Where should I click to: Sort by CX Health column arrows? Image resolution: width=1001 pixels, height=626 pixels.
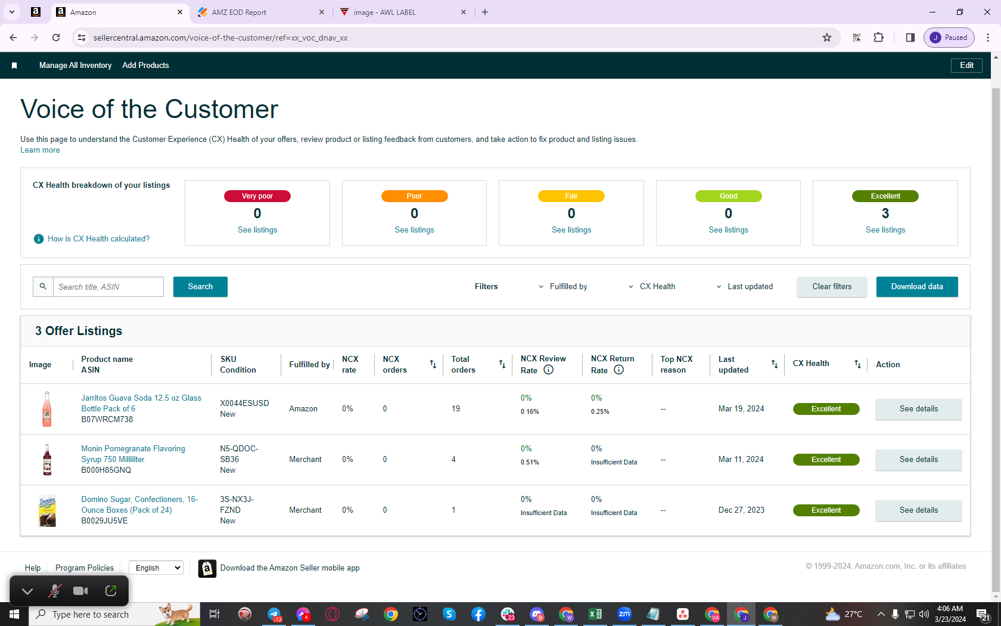tap(857, 364)
